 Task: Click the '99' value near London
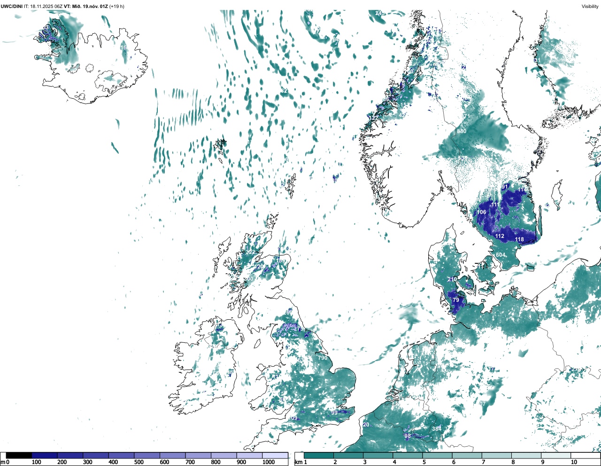pos(334,413)
